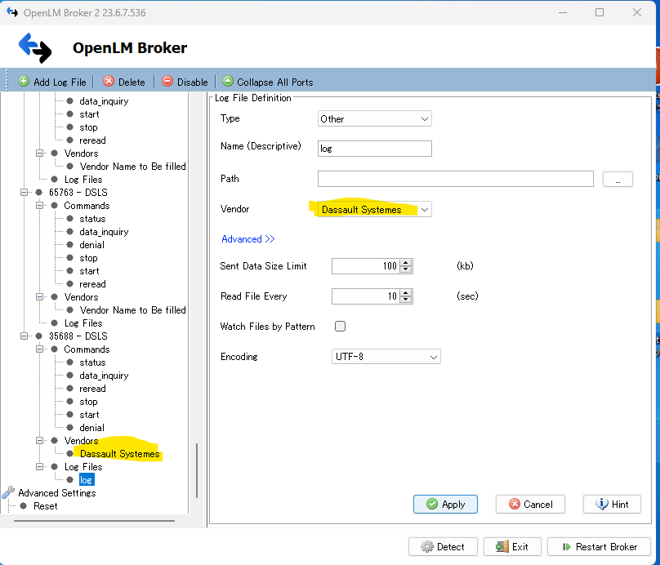This screenshot has height=565, width=660.
Task: Maximize the OpenLM Broker window
Action: tap(600, 12)
